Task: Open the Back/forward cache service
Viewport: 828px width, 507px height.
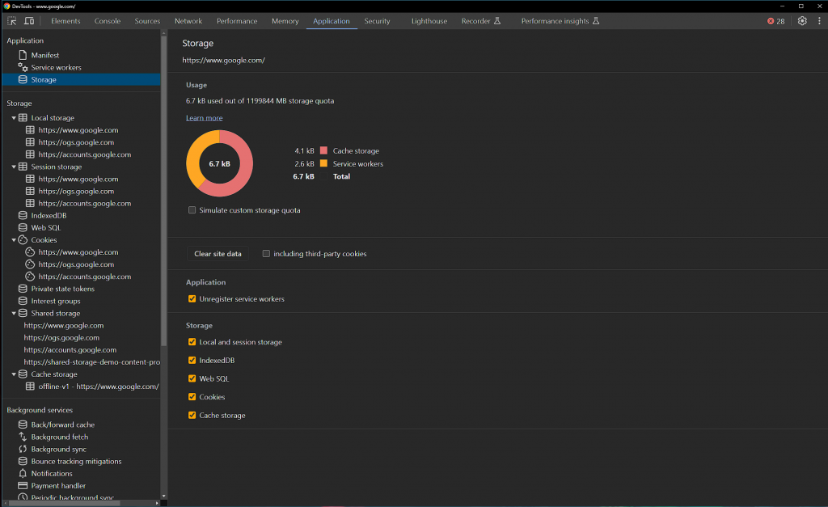Action: tap(62, 425)
